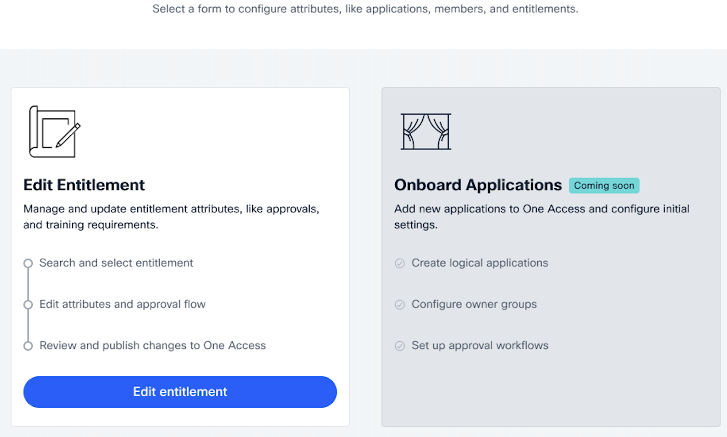Click the Edit entitlement blue button
This screenshot has width=727, height=437.
click(x=180, y=392)
